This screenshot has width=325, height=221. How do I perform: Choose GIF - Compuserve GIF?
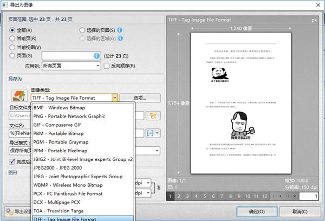point(83,125)
